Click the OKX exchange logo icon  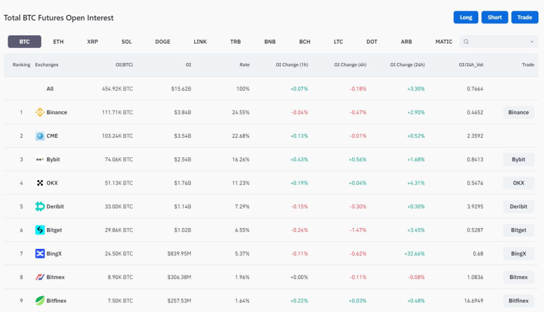40,183
